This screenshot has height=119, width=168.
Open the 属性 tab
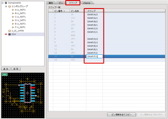[51, 3]
